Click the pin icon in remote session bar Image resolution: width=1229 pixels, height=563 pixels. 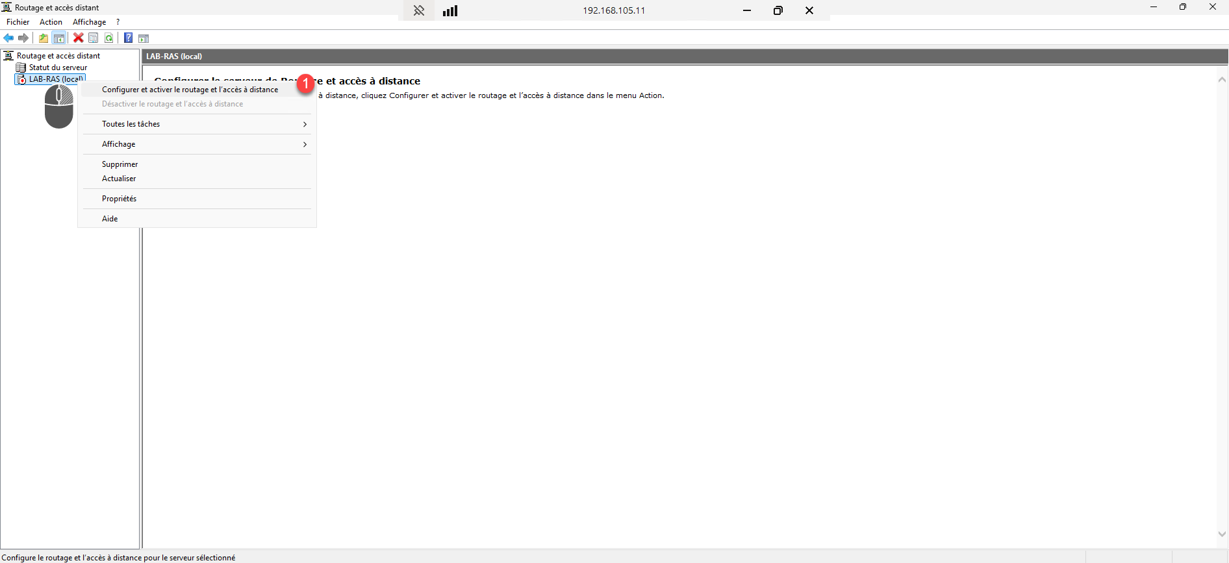point(419,10)
